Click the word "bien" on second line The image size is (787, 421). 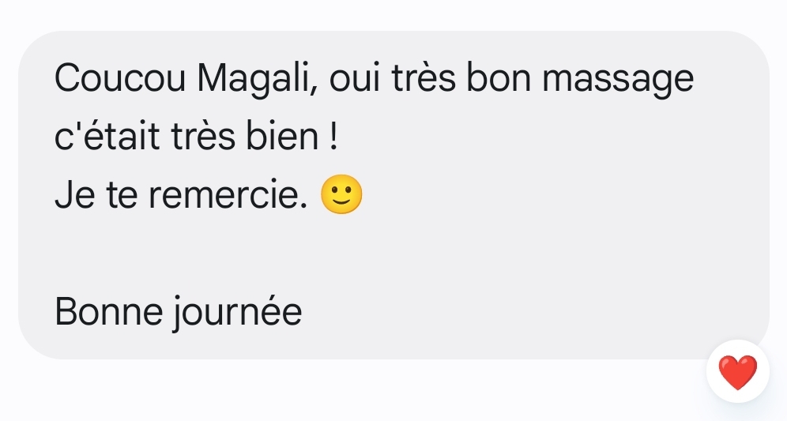(282, 136)
